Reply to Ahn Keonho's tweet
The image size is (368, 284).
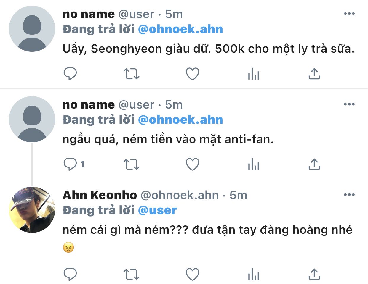(x=70, y=275)
